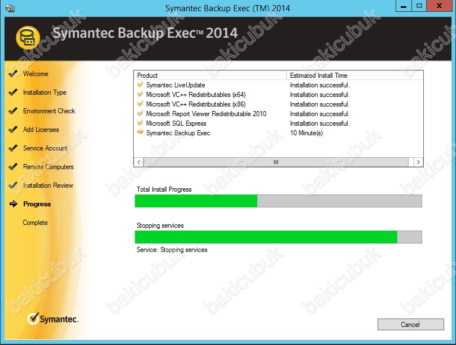Screen dimensions: 456x345
Task: Select the Symantec LiveUpdate row
Action: tap(278, 85)
